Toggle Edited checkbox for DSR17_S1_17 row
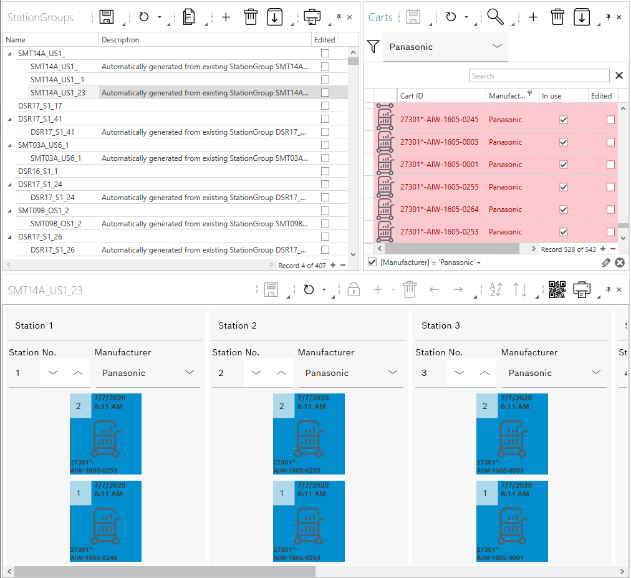This screenshot has height=578, width=631. point(325,105)
